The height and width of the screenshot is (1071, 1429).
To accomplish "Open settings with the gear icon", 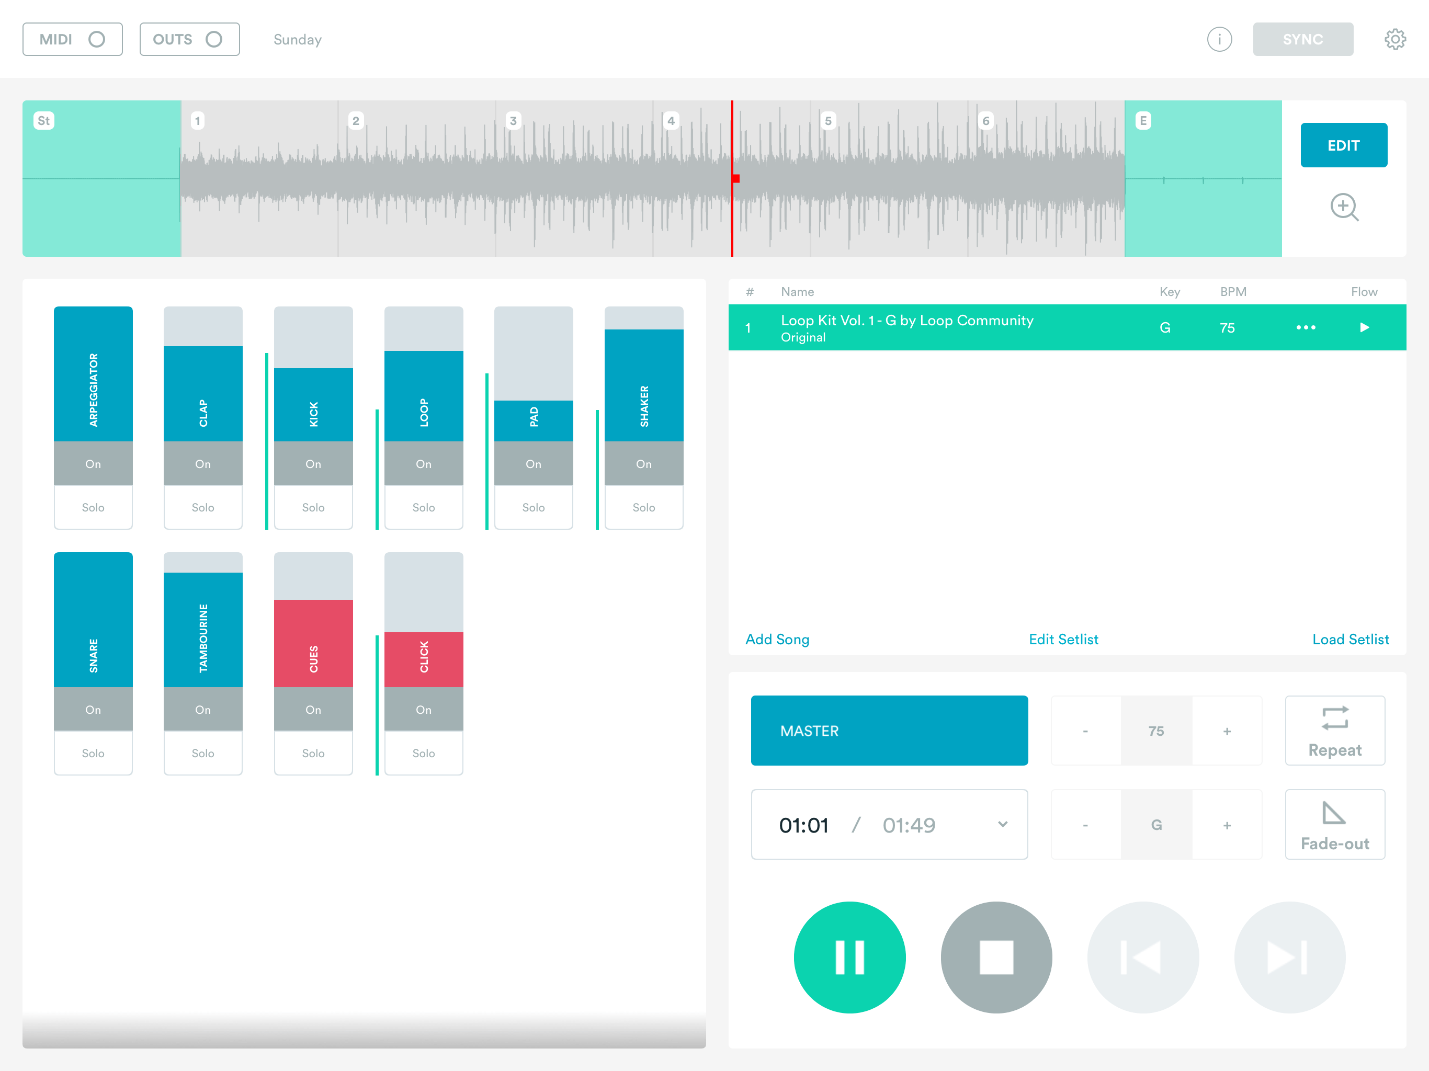I will pos(1395,39).
